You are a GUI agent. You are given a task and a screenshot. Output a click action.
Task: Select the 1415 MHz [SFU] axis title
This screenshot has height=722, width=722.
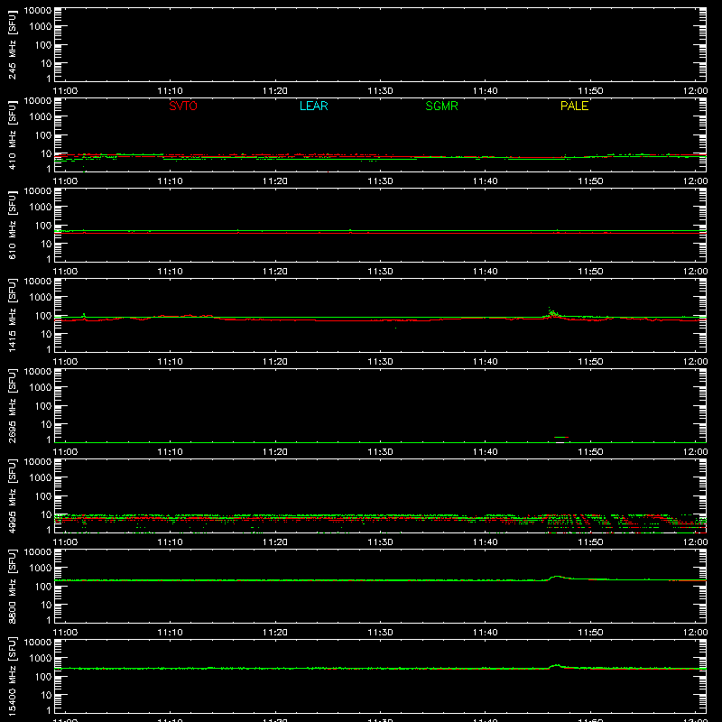click(13, 315)
